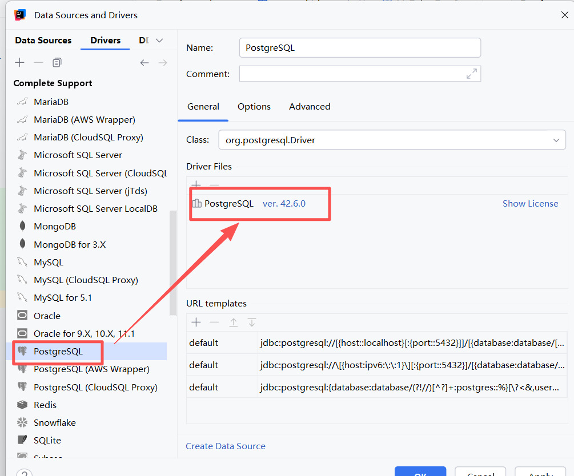This screenshot has height=476, width=574.
Task: Select PostgreSQL (AWS Wrapper) driver
Action: 91,369
